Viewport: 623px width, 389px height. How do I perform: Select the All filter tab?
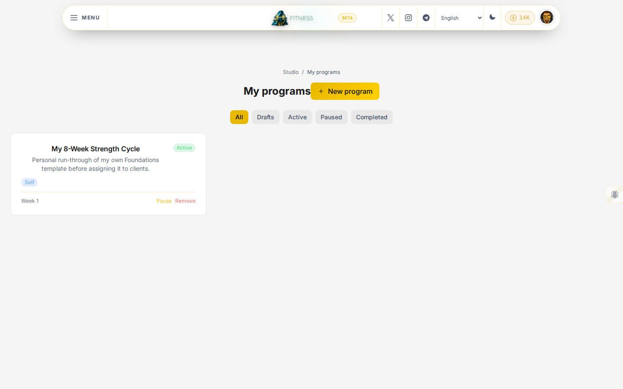pos(239,117)
